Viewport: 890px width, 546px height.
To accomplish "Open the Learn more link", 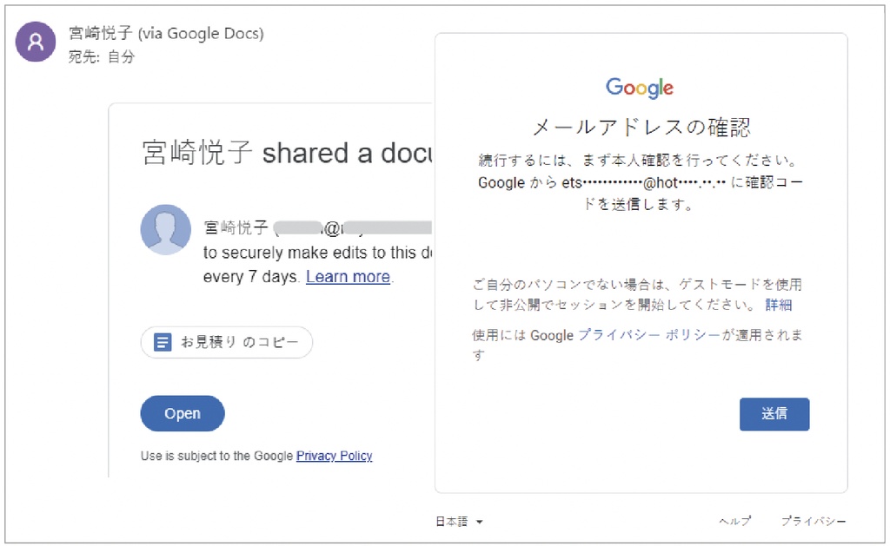I will 348,277.
